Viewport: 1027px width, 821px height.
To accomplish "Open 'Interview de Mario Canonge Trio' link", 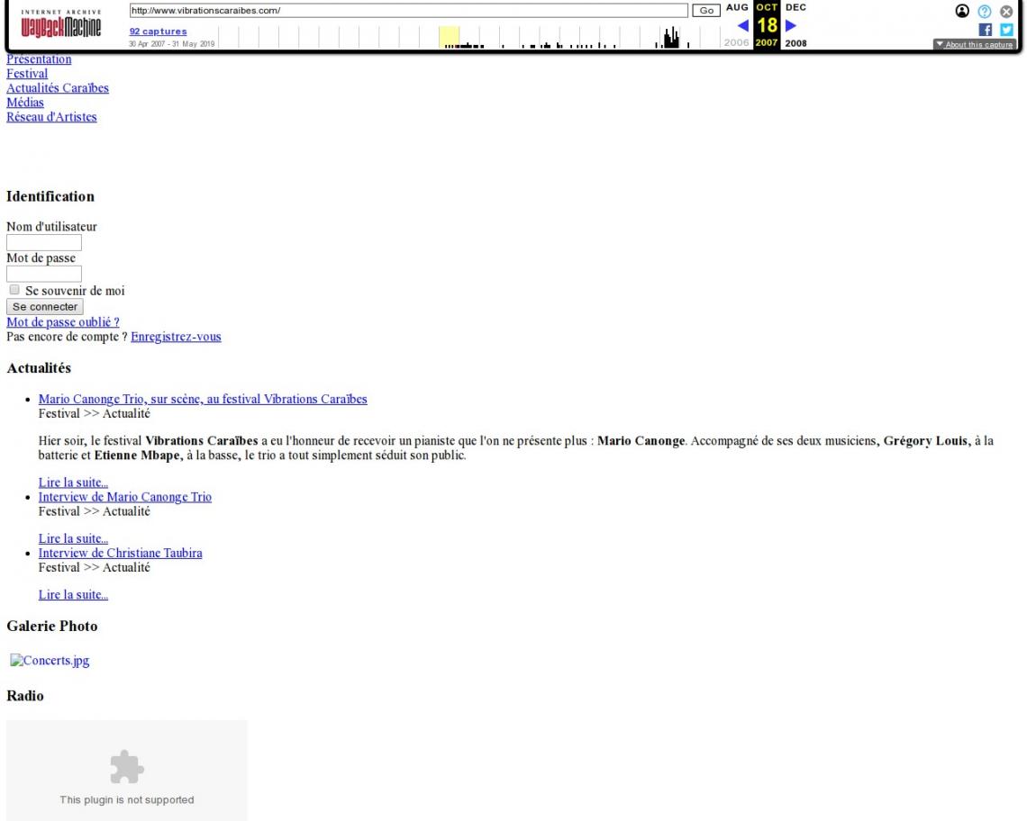I will (124, 497).
